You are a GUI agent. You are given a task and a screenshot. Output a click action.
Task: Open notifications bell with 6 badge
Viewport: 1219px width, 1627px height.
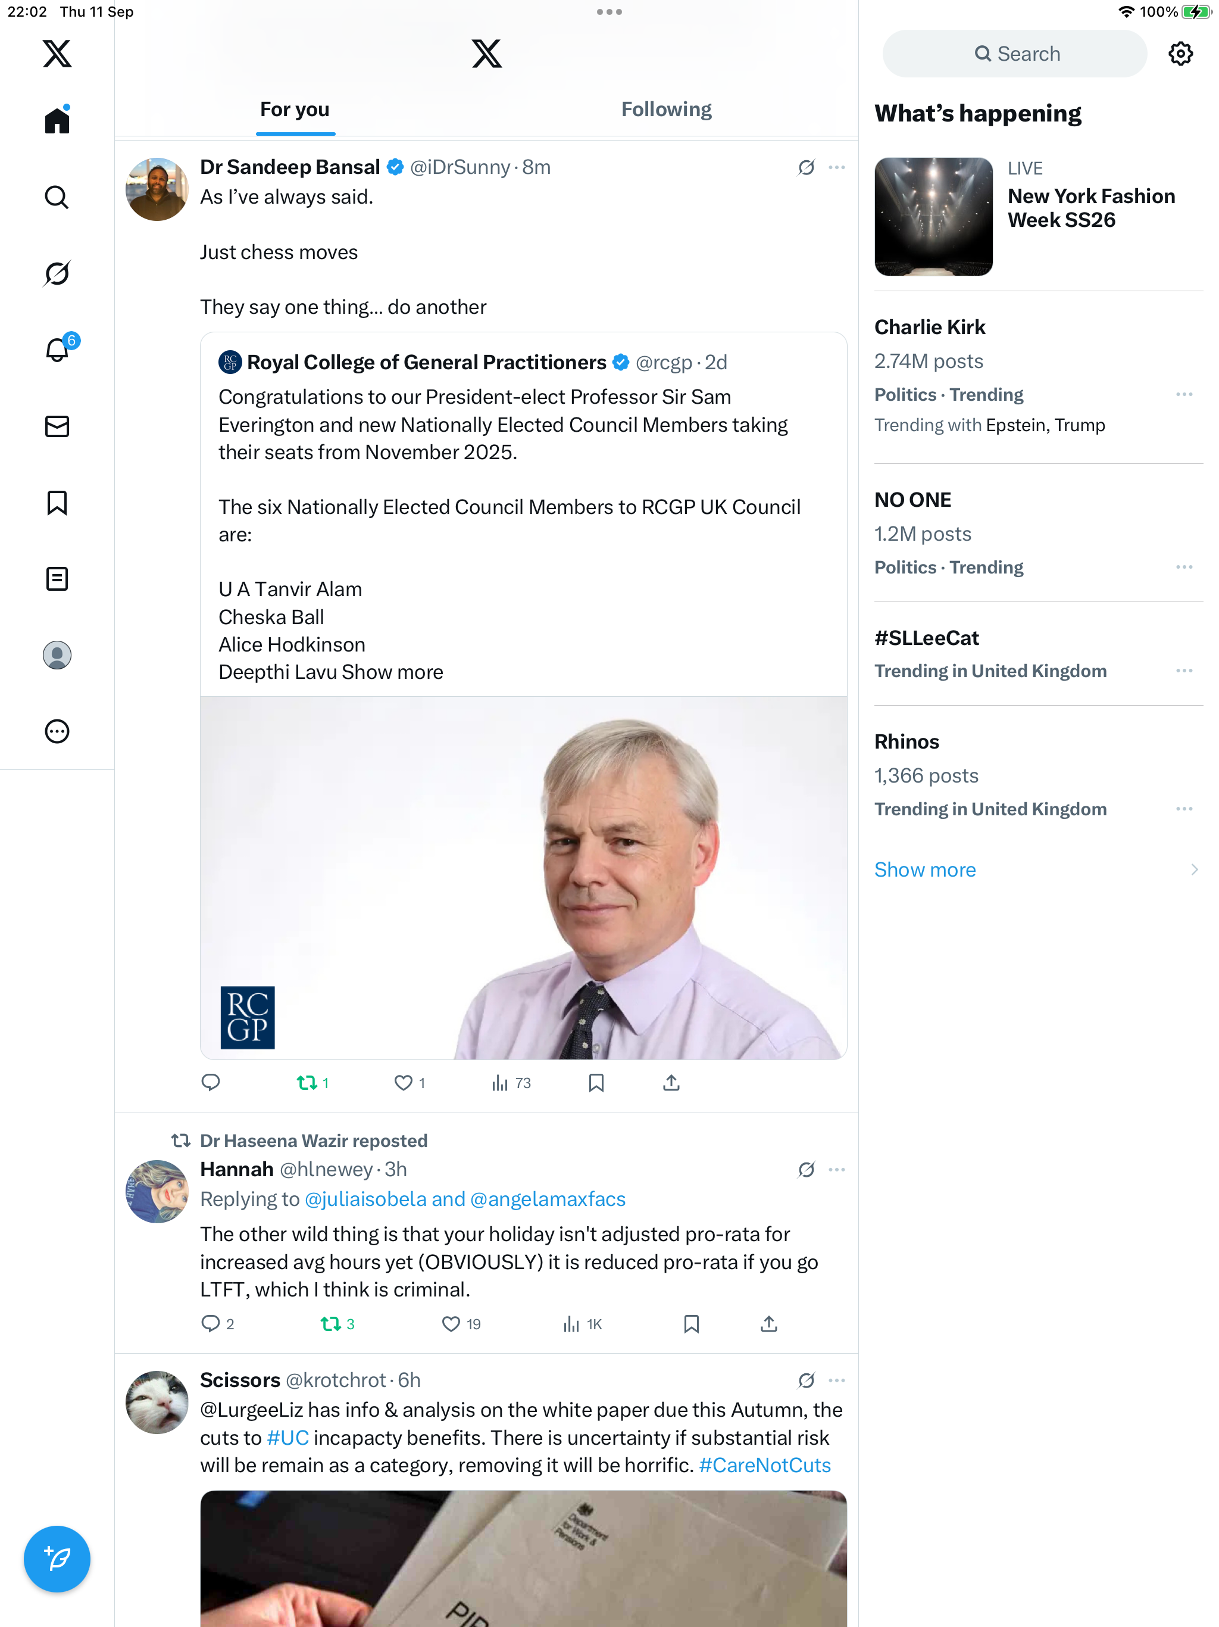pyautogui.click(x=57, y=350)
